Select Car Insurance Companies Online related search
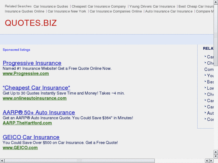This screenshot has width=218, height=163. coord(116,11)
